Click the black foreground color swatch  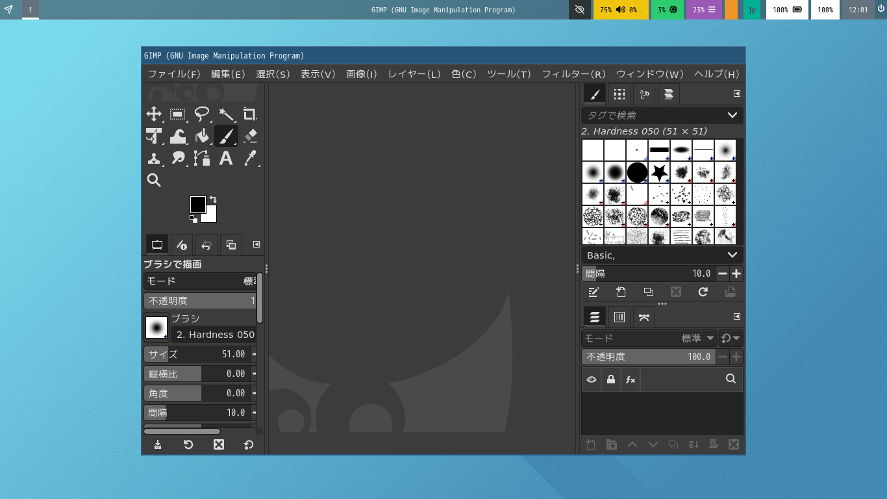[197, 204]
